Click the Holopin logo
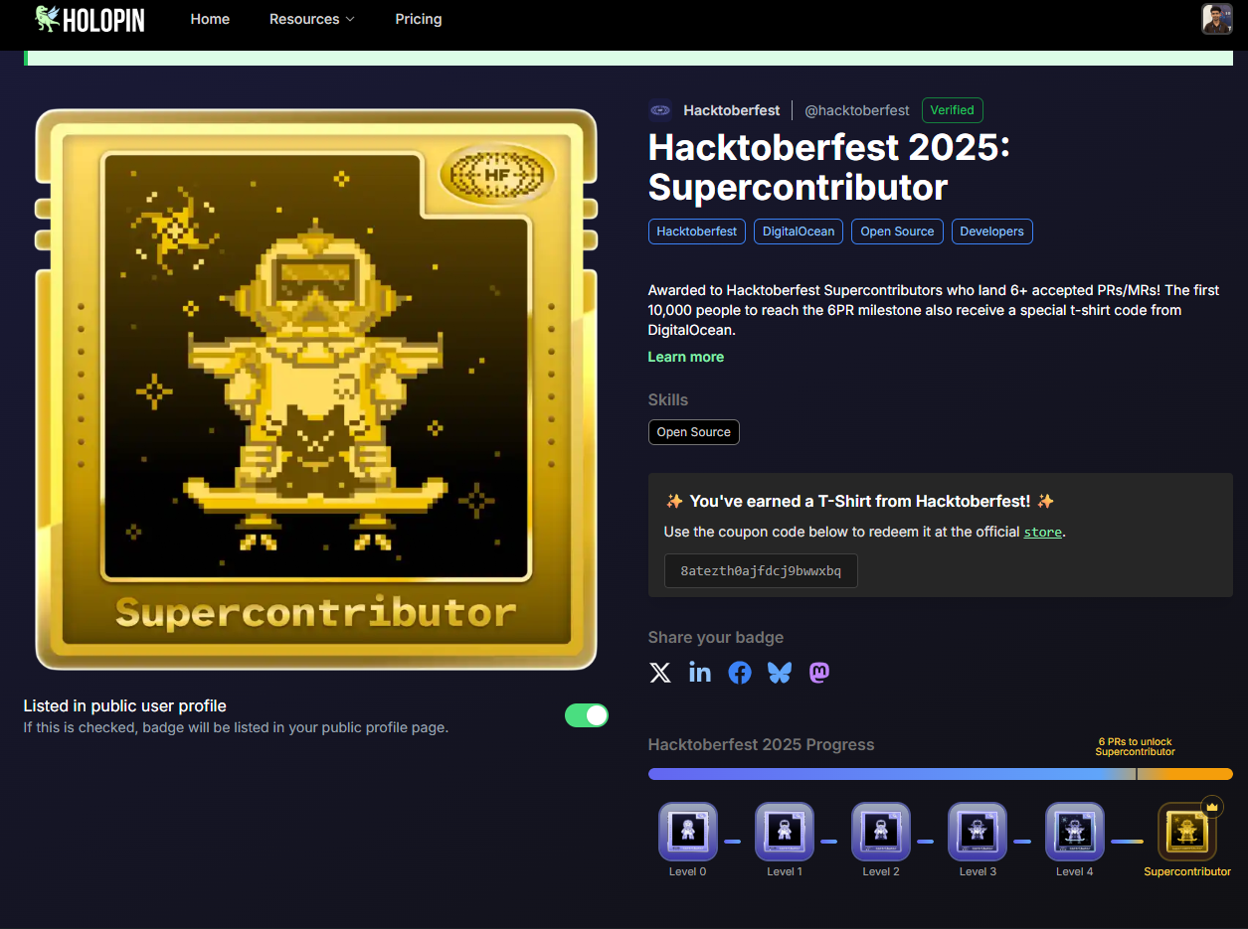This screenshot has height=929, width=1248. [x=89, y=19]
